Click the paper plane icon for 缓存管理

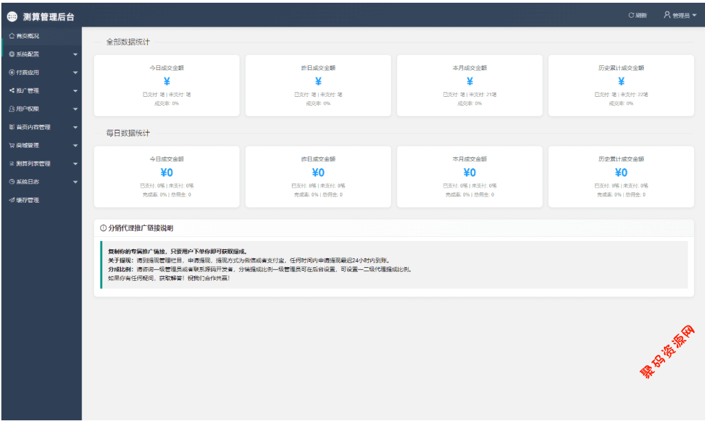pos(11,200)
